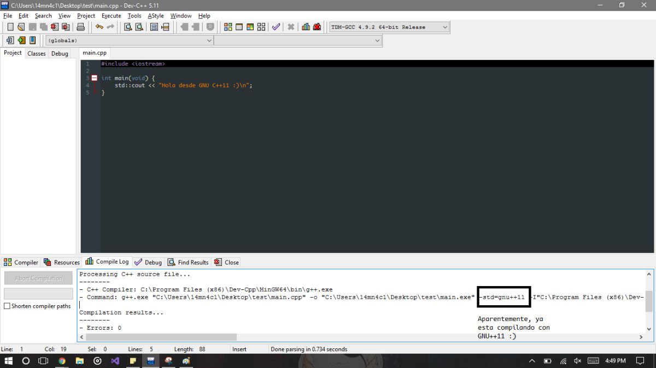The height and width of the screenshot is (368, 656).
Task: Open the File menu
Action: point(8,16)
